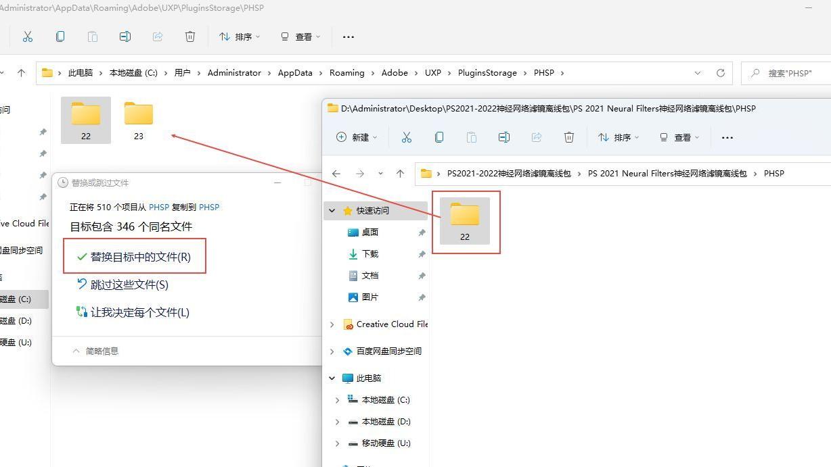Expand 简略信息 details in the dialog
831x467 pixels.
tap(95, 351)
